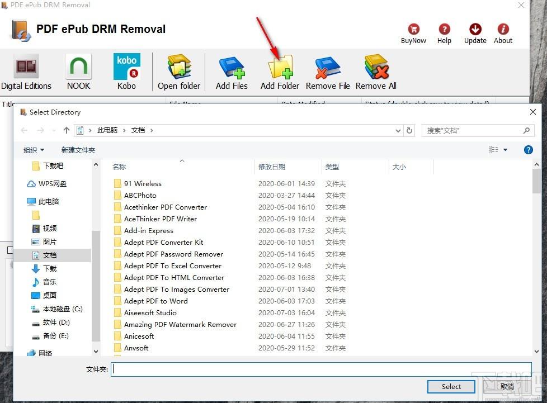Open 备份 (E:) drive
547x403 pixels.
[x=50, y=336]
